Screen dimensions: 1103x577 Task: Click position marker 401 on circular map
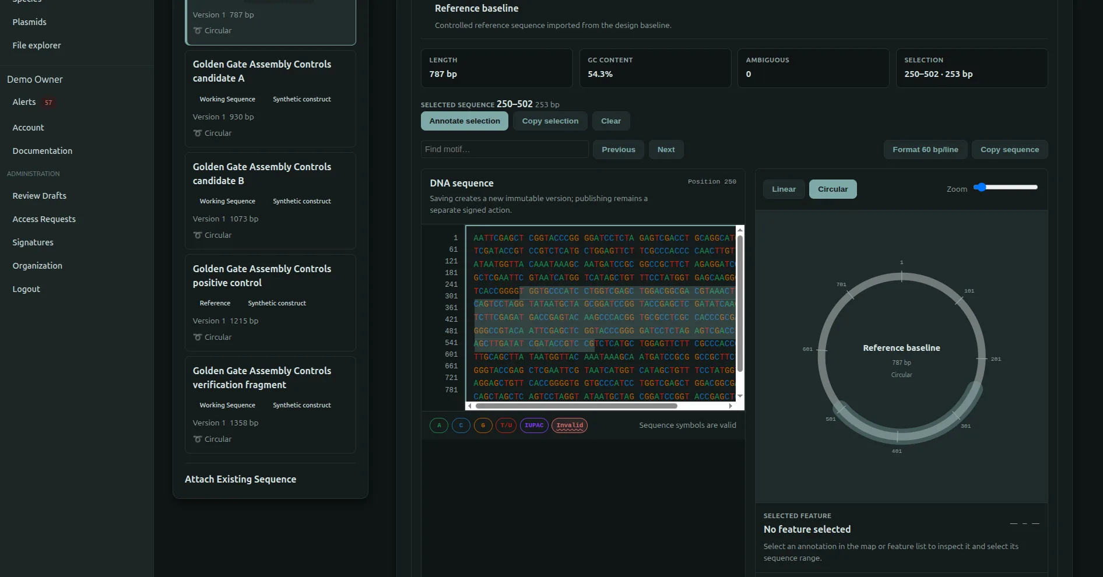(x=897, y=451)
